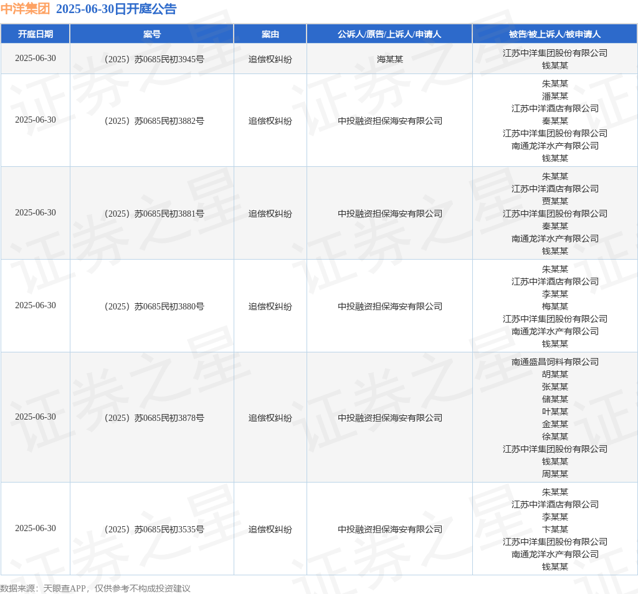Click 追偿权纠纷 in the 3535号 row
638x594 pixels.
(x=270, y=529)
